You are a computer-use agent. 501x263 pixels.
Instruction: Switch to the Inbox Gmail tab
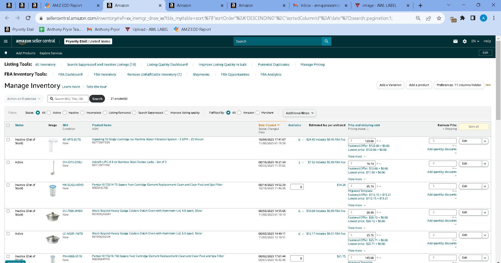pos(320,5)
